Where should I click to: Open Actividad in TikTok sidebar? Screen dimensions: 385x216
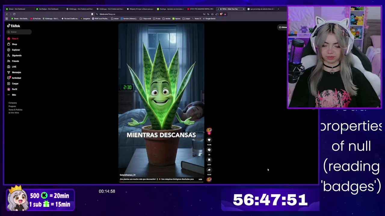14,78
